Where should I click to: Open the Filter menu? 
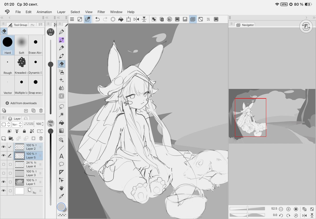101,12
